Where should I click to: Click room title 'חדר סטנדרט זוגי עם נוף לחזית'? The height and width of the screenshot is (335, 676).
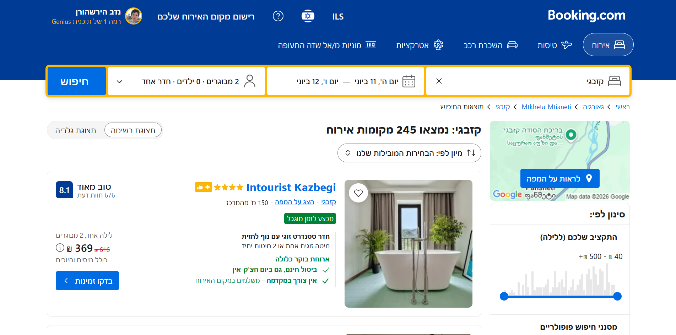pos(286,236)
